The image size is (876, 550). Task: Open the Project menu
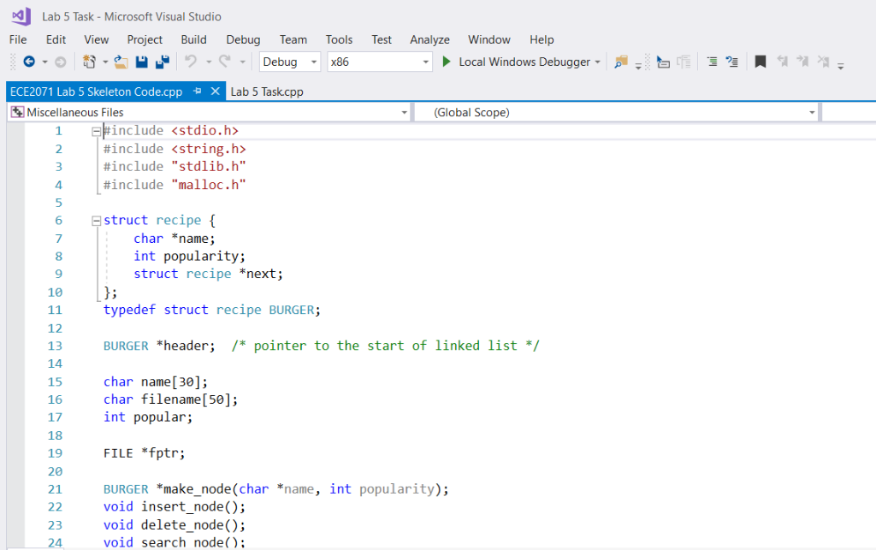(145, 39)
